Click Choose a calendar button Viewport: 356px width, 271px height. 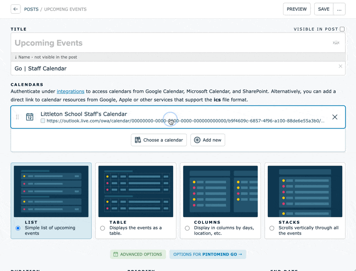pos(159,140)
